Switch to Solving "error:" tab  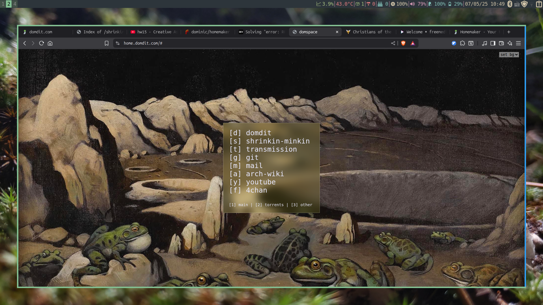pos(262,32)
